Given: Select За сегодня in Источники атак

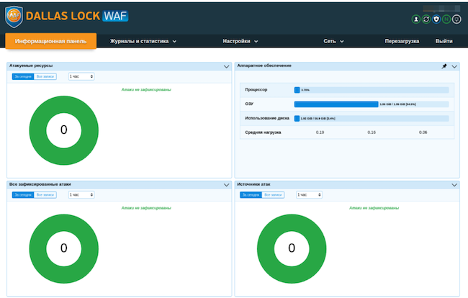Looking at the screenshot, I should click(x=251, y=195).
